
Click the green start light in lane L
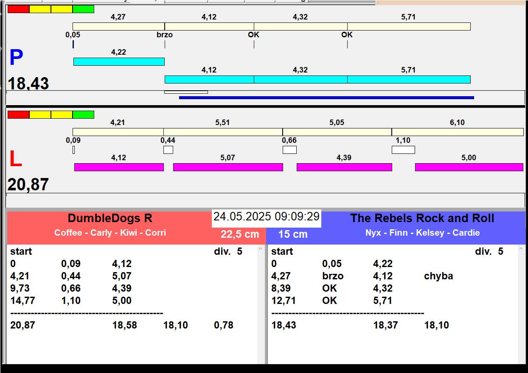(83, 114)
